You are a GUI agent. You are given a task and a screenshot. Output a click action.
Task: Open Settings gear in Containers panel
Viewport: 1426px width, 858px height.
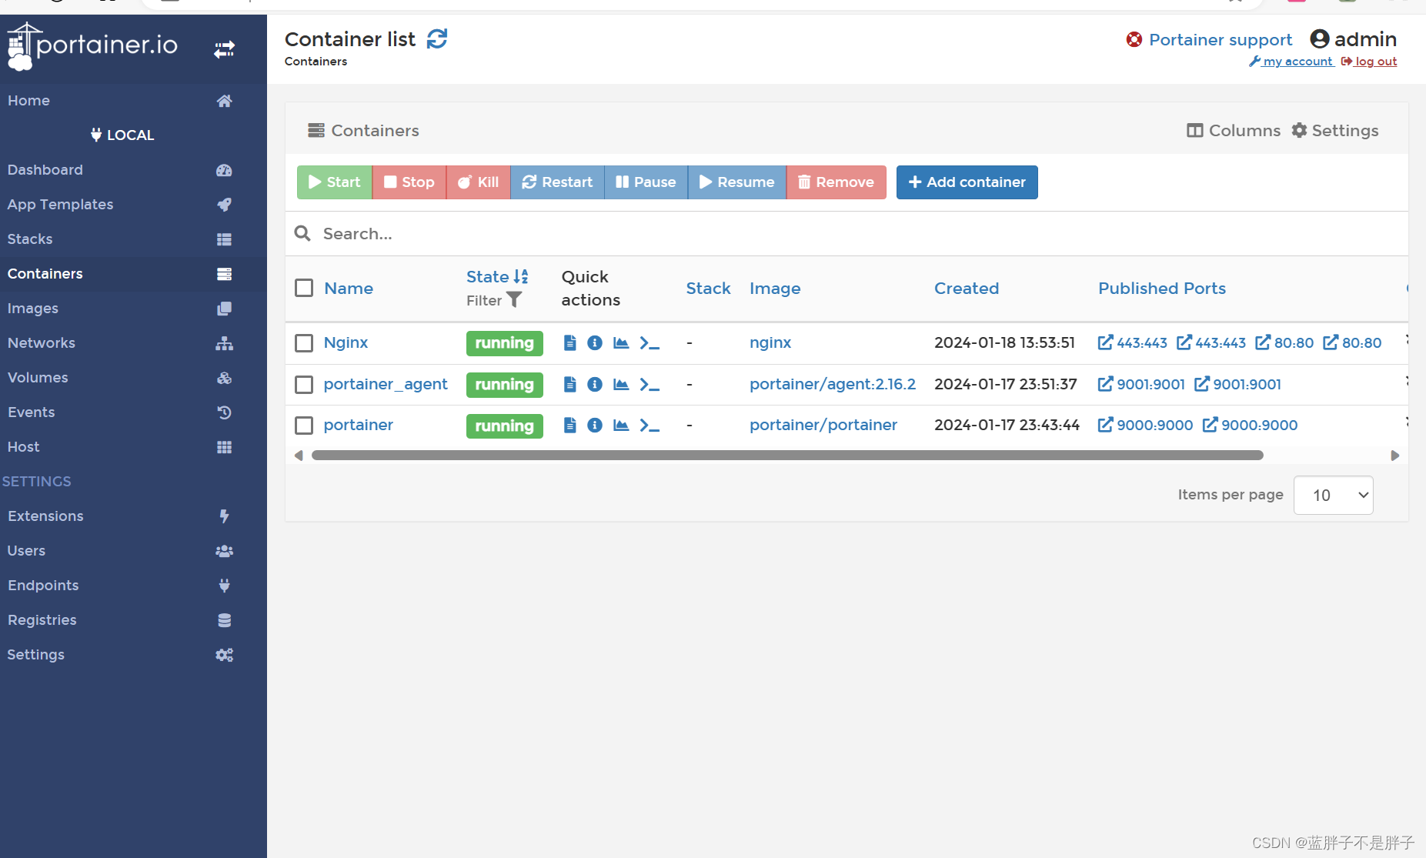click(1335, 131)
